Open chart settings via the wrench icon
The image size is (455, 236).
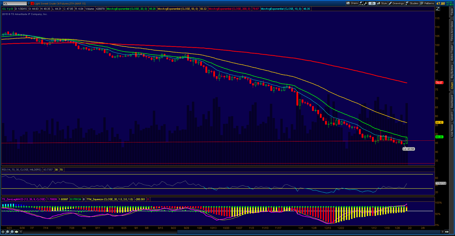tap(366, 3)
